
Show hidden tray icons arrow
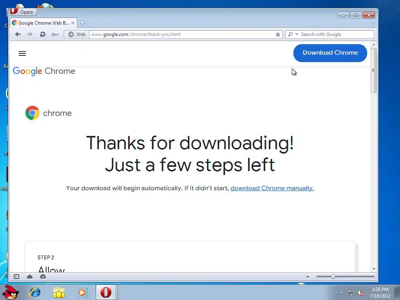pos(341,293)
